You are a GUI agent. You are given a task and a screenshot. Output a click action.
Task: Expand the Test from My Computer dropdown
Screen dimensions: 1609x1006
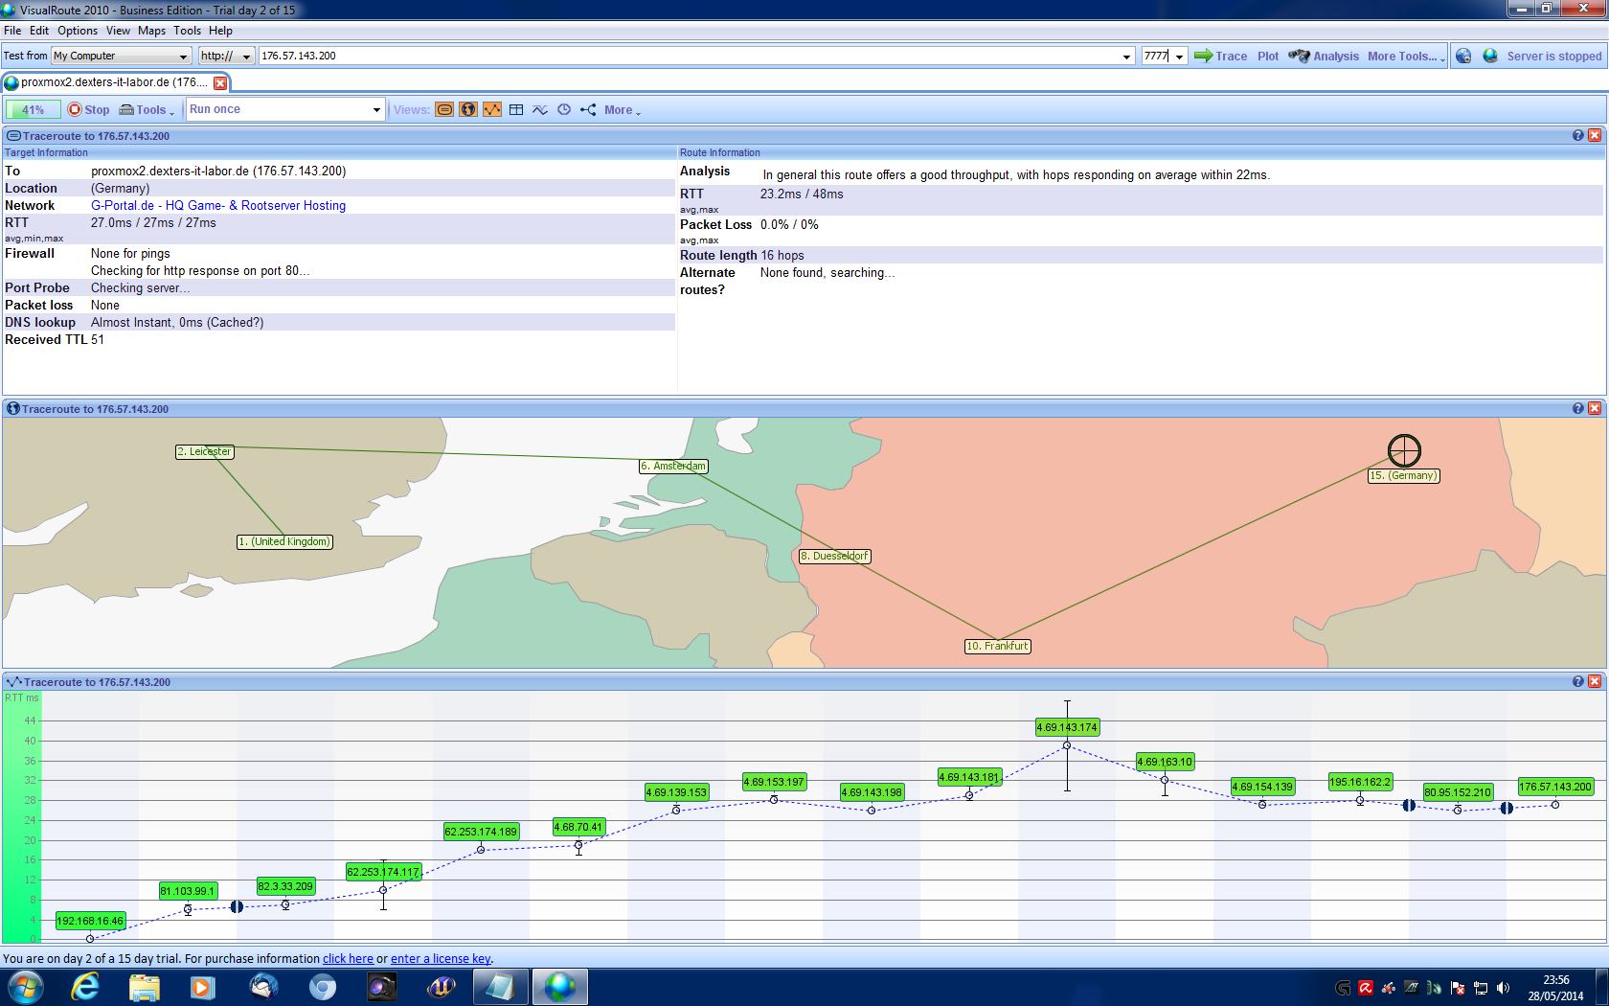(x=183, y=57)
